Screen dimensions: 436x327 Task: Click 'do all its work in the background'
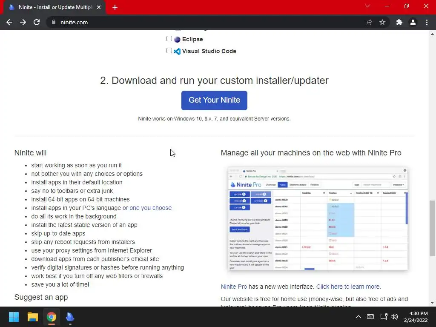[74, 216]
